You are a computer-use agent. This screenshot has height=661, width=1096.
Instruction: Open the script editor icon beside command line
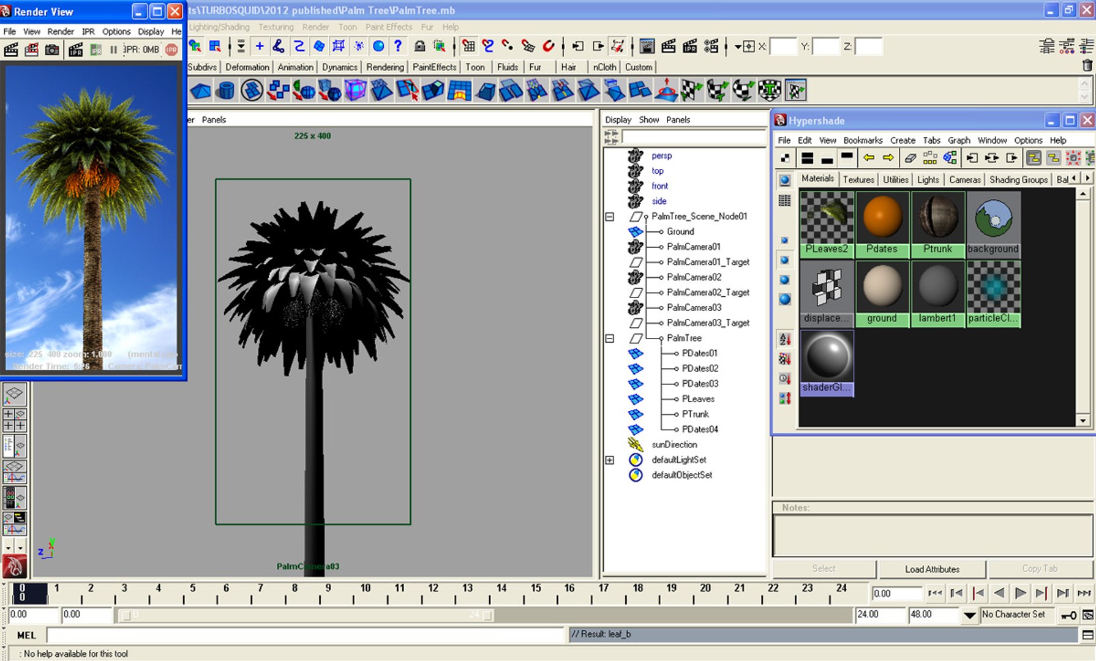[x=1087, y=635]
